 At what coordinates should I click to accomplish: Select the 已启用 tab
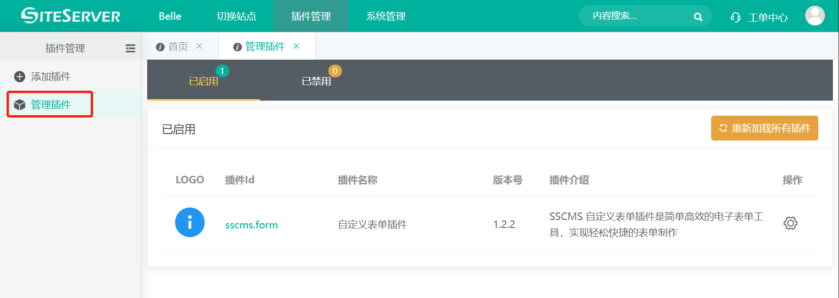pos(204,81)
